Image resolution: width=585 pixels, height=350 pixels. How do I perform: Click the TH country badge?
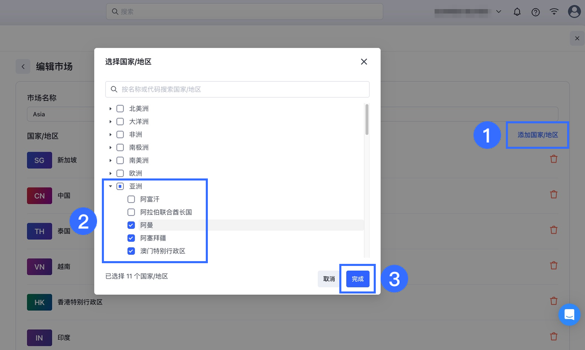coord(40,231)
